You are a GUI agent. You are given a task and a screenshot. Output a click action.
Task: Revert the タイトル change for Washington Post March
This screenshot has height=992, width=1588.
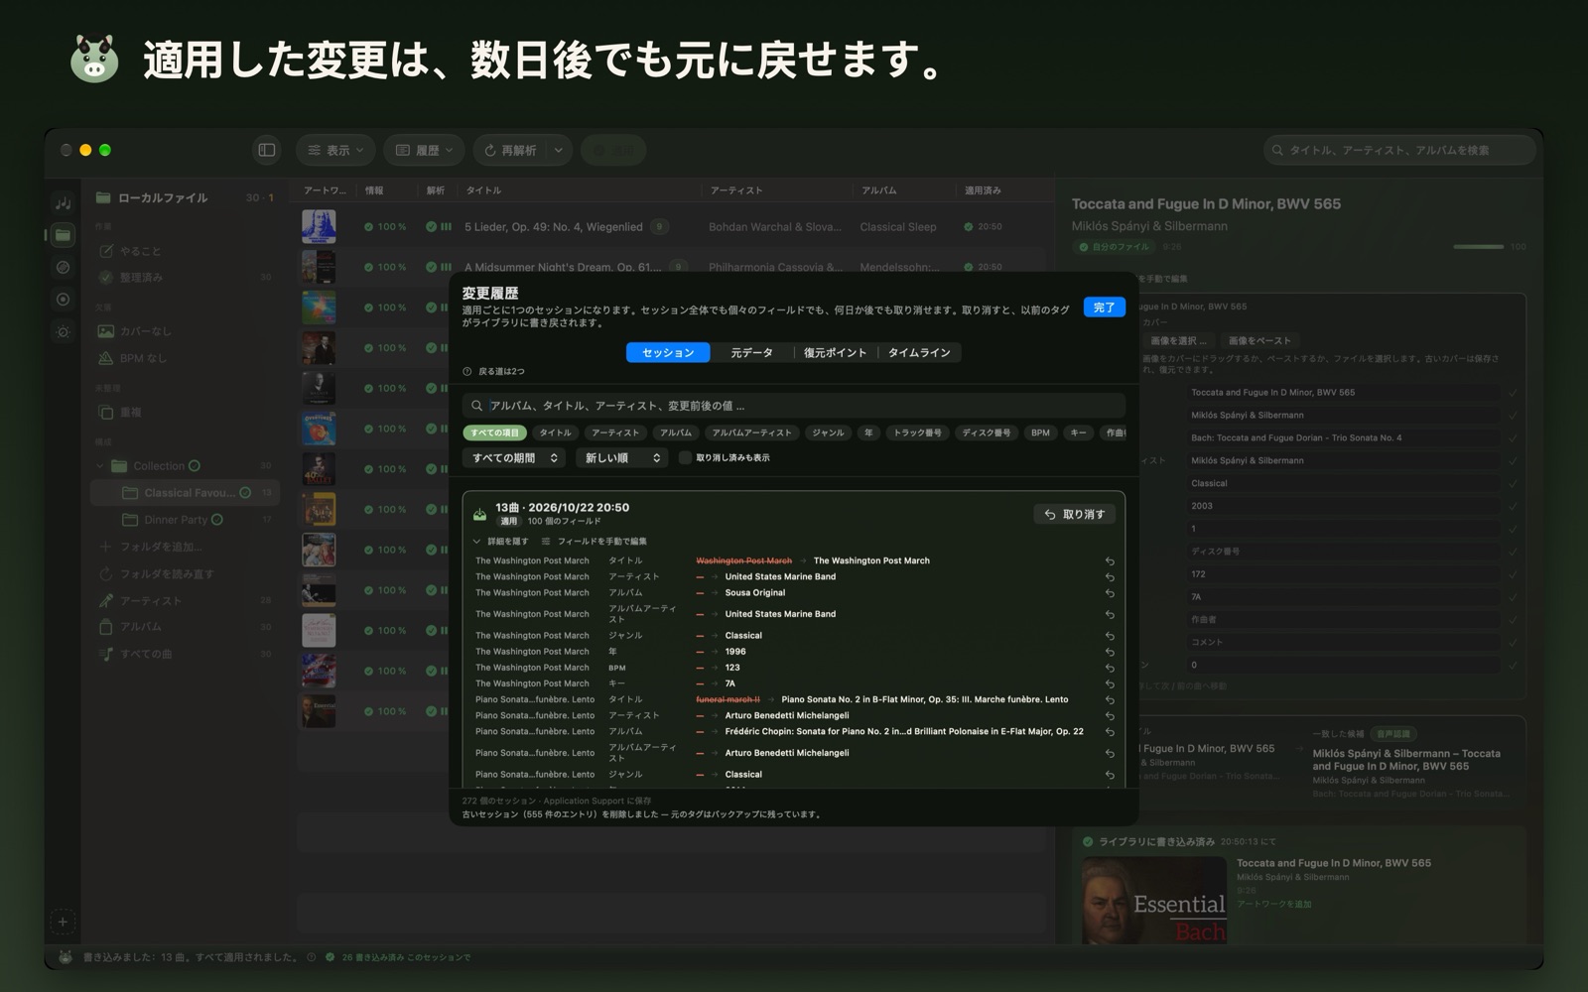tap(1110, 561)
